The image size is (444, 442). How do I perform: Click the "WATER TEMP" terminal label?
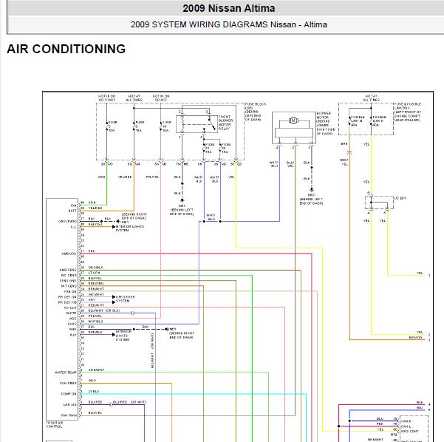[66, 373]
